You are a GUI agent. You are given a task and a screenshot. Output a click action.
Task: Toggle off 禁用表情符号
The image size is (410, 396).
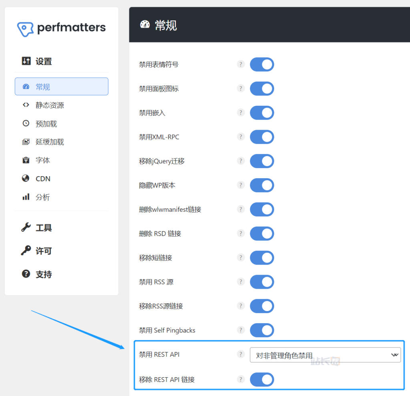click(261, 64)
